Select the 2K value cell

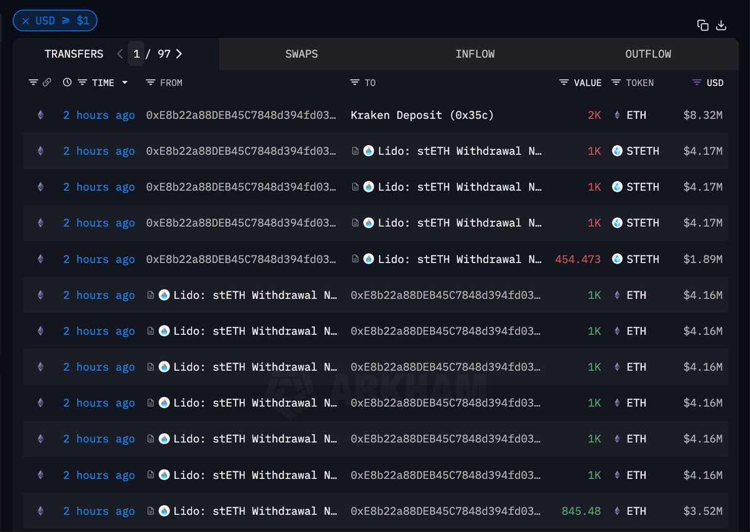point(594,115)
